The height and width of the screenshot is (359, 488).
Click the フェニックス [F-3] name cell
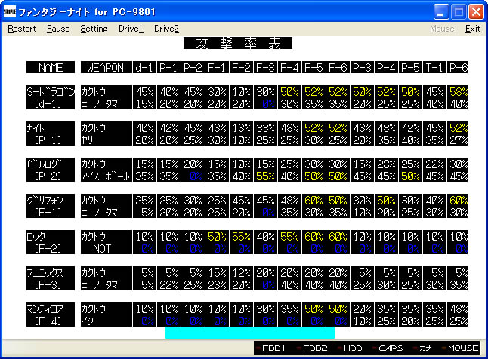[x=51, y=278]
